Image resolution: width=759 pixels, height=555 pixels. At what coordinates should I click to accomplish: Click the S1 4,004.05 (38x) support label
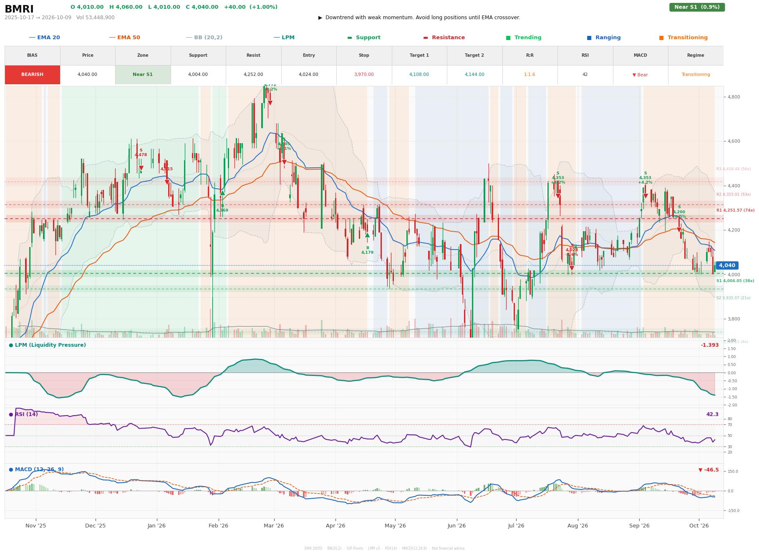735,281
